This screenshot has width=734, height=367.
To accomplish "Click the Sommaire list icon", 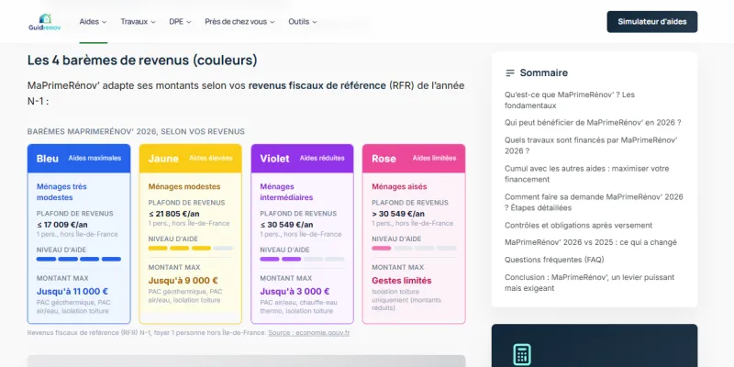I will click(510, 73).
